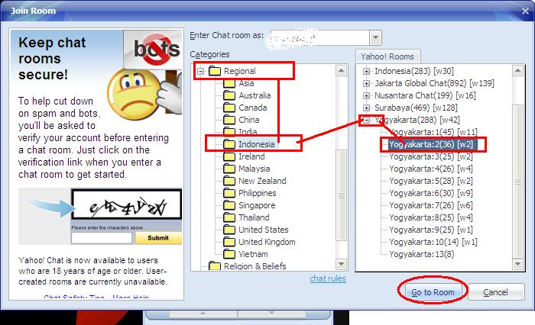
Task: Click the captcha Submit button
Action: tap(158, 238)
